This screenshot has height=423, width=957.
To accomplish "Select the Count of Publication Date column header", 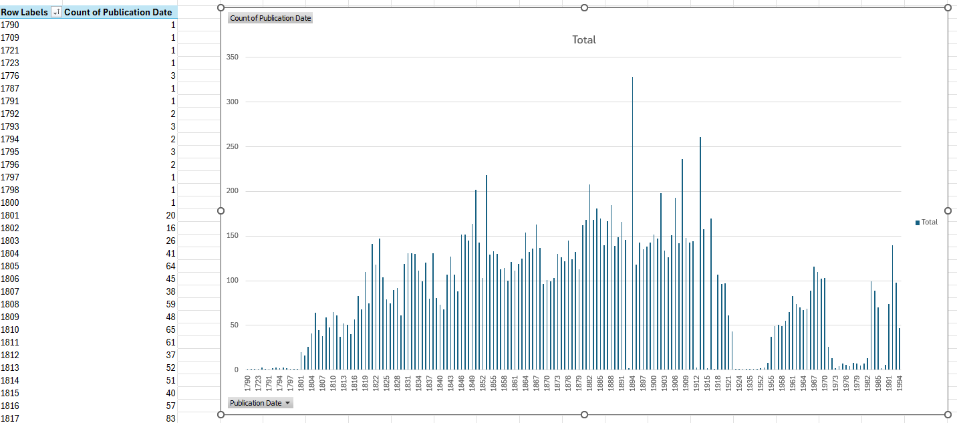I will click(x=119, y=11).
